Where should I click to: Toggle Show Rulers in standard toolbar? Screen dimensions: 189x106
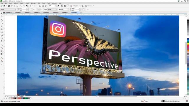point(62,6)
